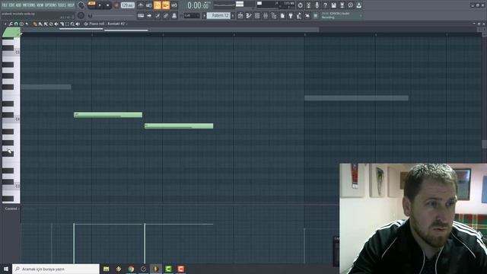Open piano roll options arrow menu

5,24
